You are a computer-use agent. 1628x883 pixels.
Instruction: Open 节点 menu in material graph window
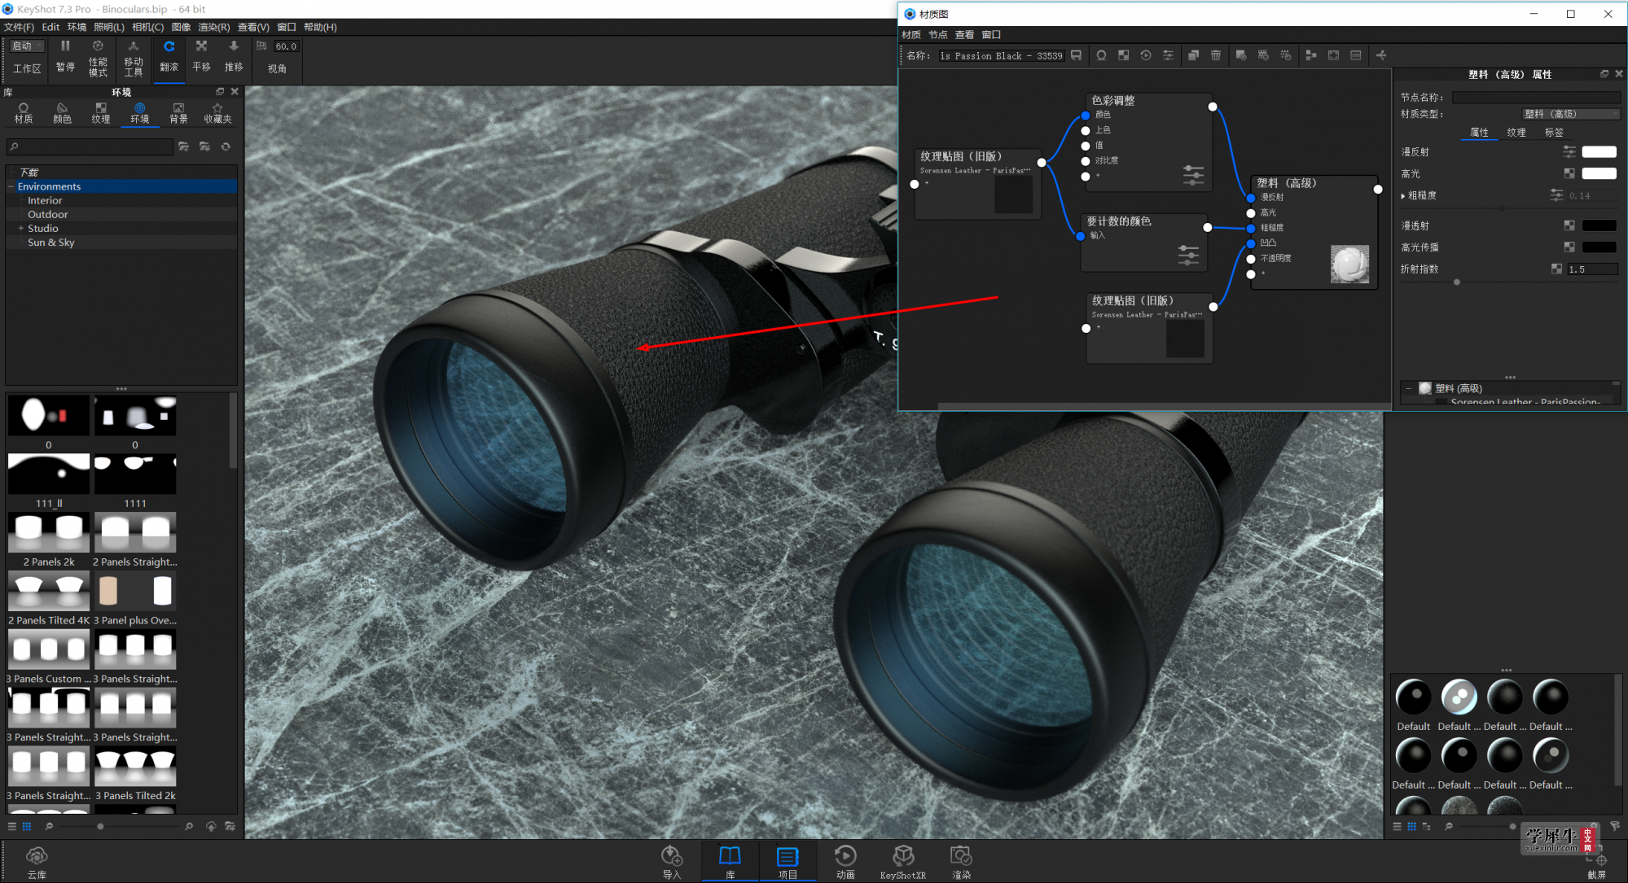tap(938, 35)
